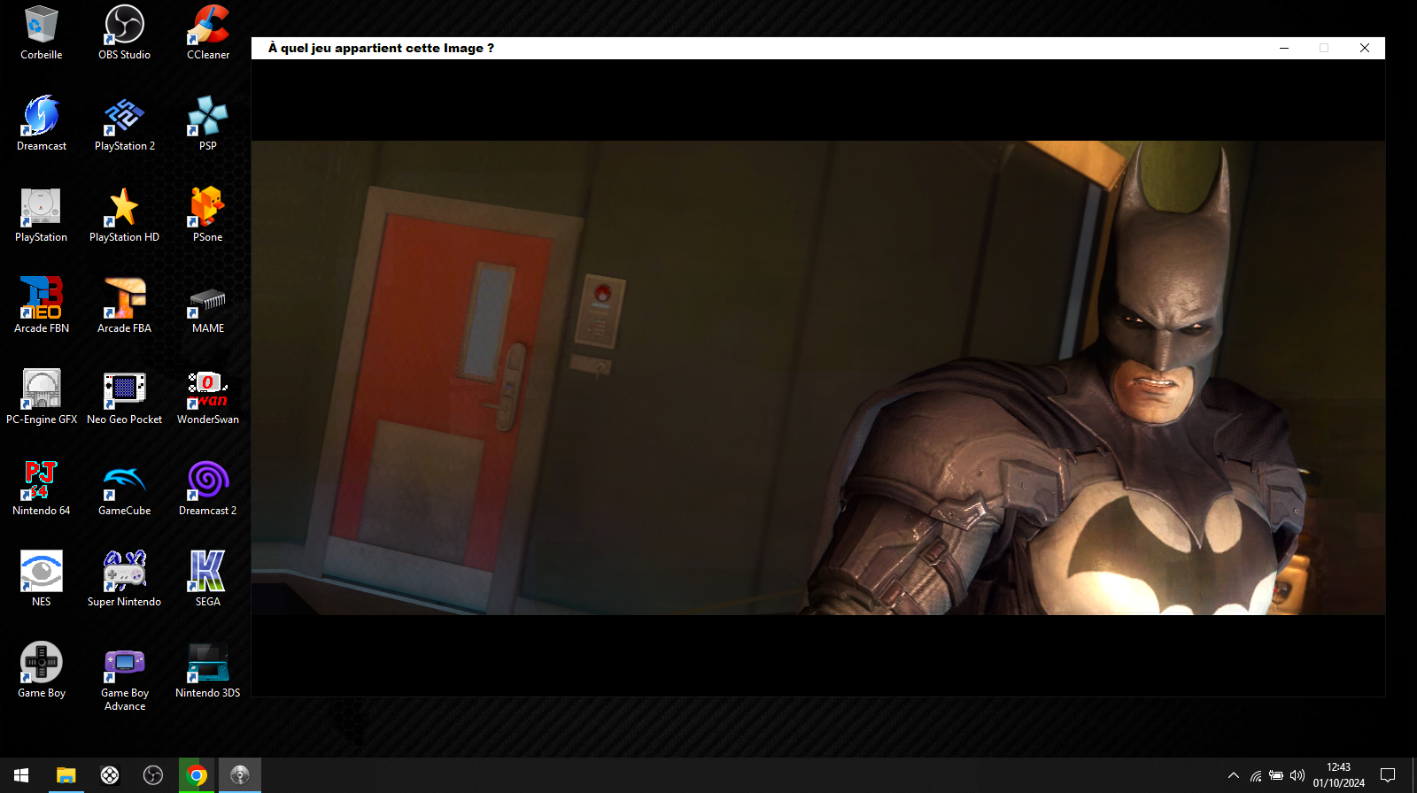Screen dimensions: 1417x793
Task: Click the window title 'À quel jeu appartient cette Image ?'
Action: [381, 48]
